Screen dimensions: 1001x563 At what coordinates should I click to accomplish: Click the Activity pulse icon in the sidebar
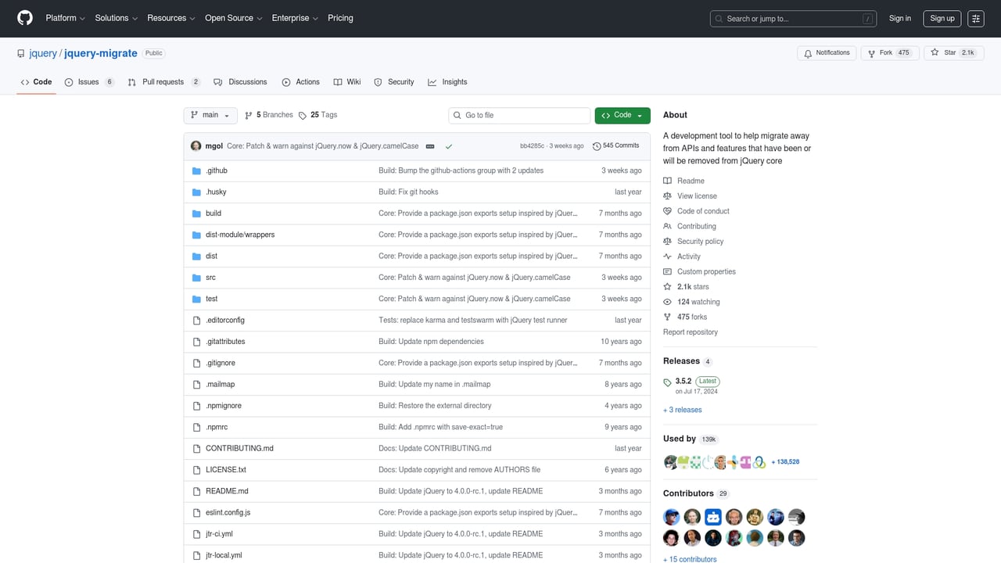[668, 256]
